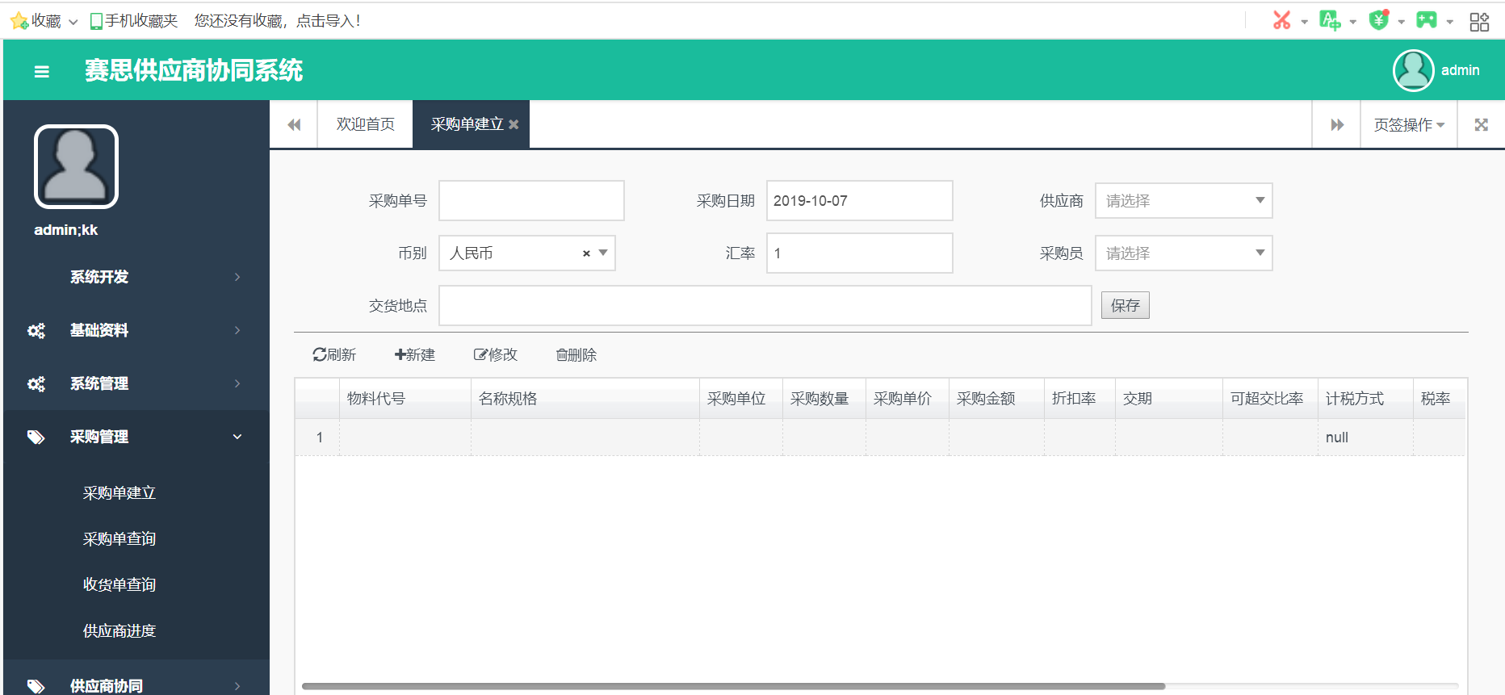The width and height of the screenshot is (1505, 695).
Task: Toggle fullscreen with expand icon
Action: pos(1481,124)
